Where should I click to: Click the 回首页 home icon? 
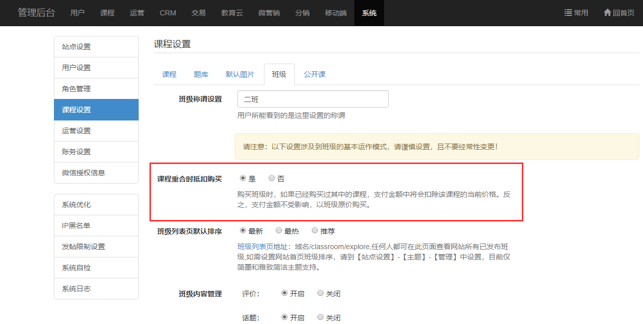tap(607, 13)
